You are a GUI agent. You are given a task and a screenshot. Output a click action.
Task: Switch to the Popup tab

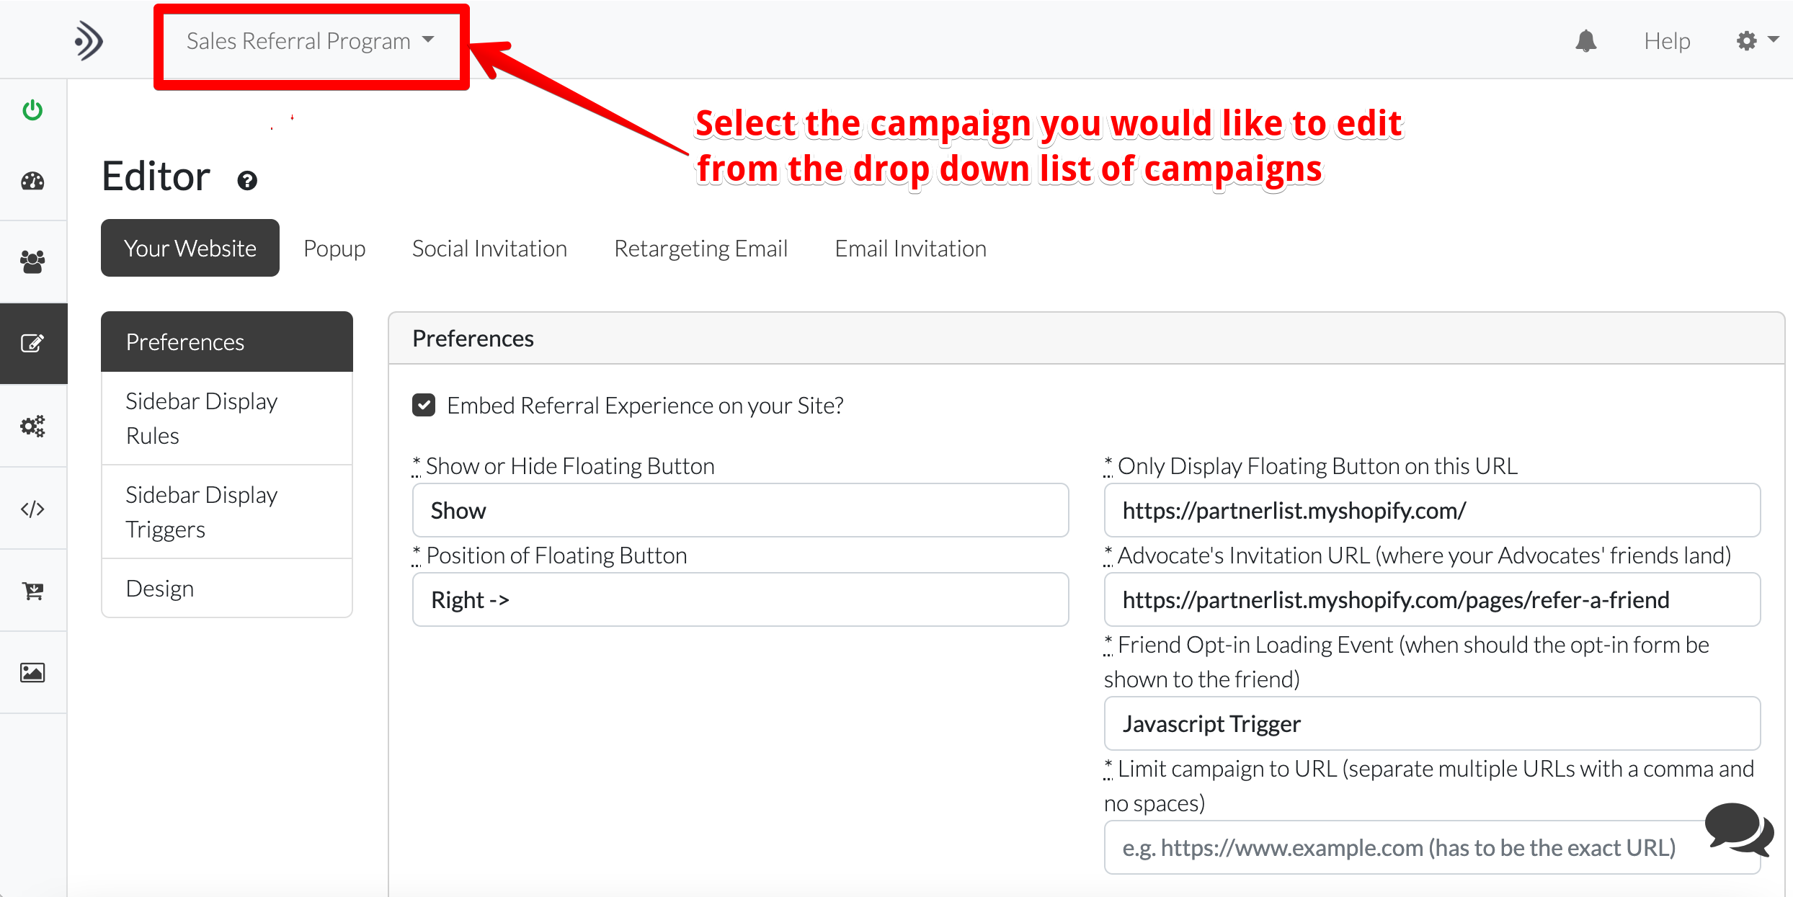(334, 249)
